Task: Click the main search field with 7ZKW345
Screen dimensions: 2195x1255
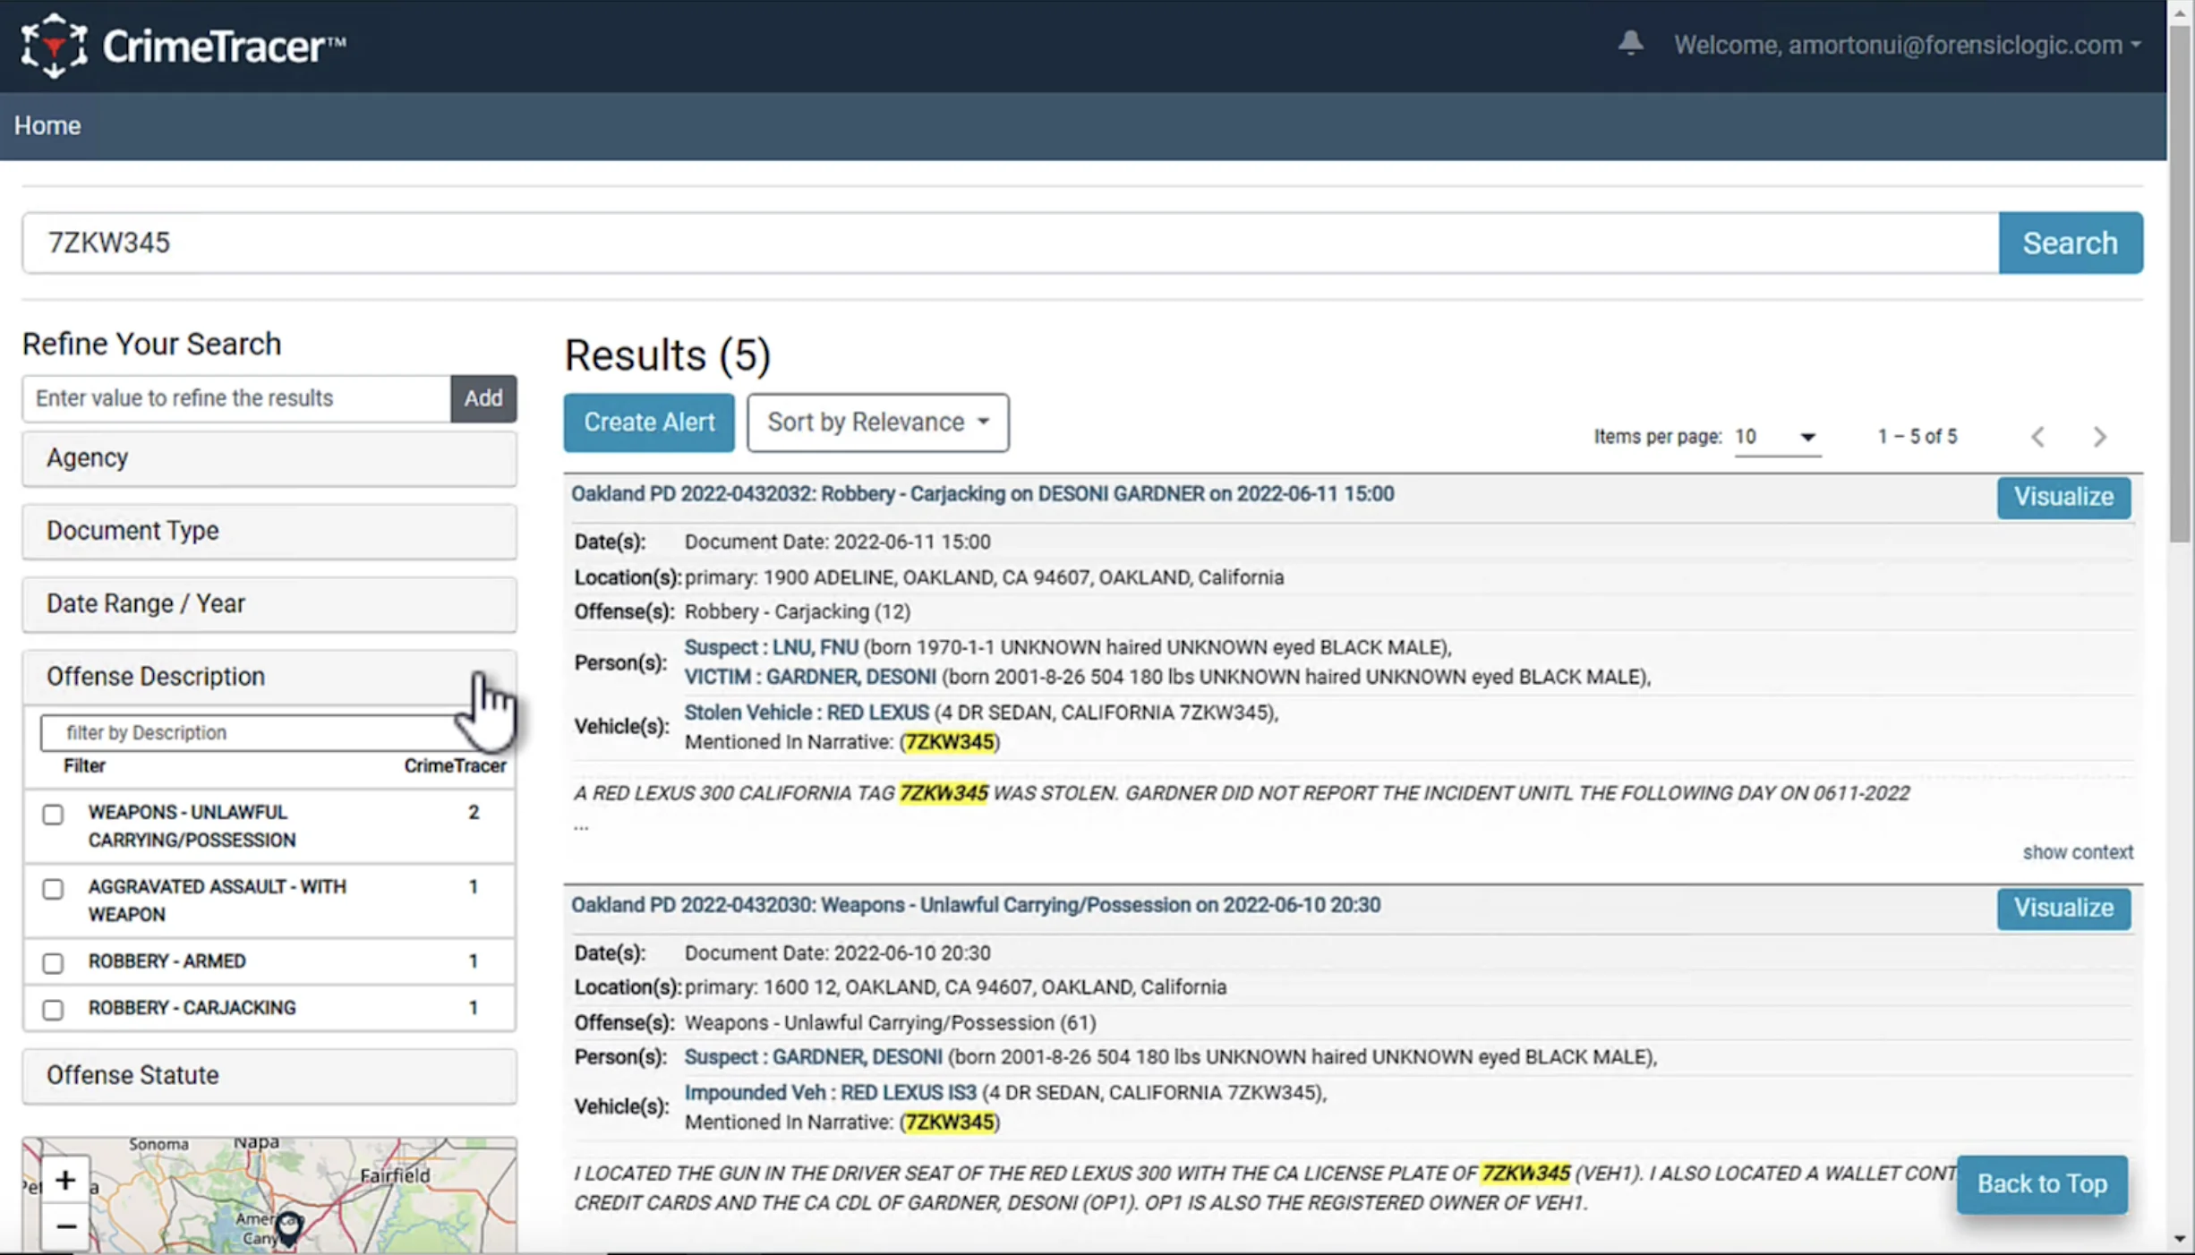Action: 1010,243
